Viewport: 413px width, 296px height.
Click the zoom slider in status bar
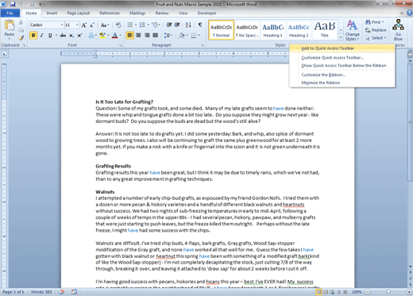pyautogui.click(x=388, y=292)
